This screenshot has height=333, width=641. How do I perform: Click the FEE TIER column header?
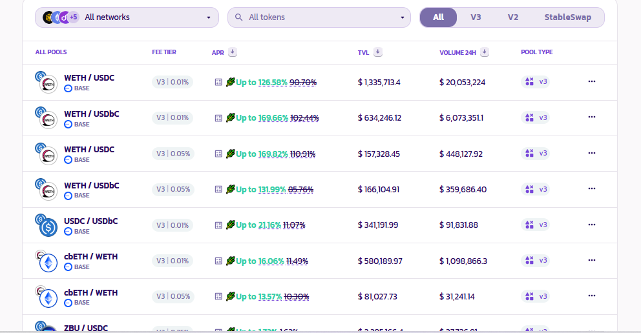pyautogui.click(x=164, y=52)
